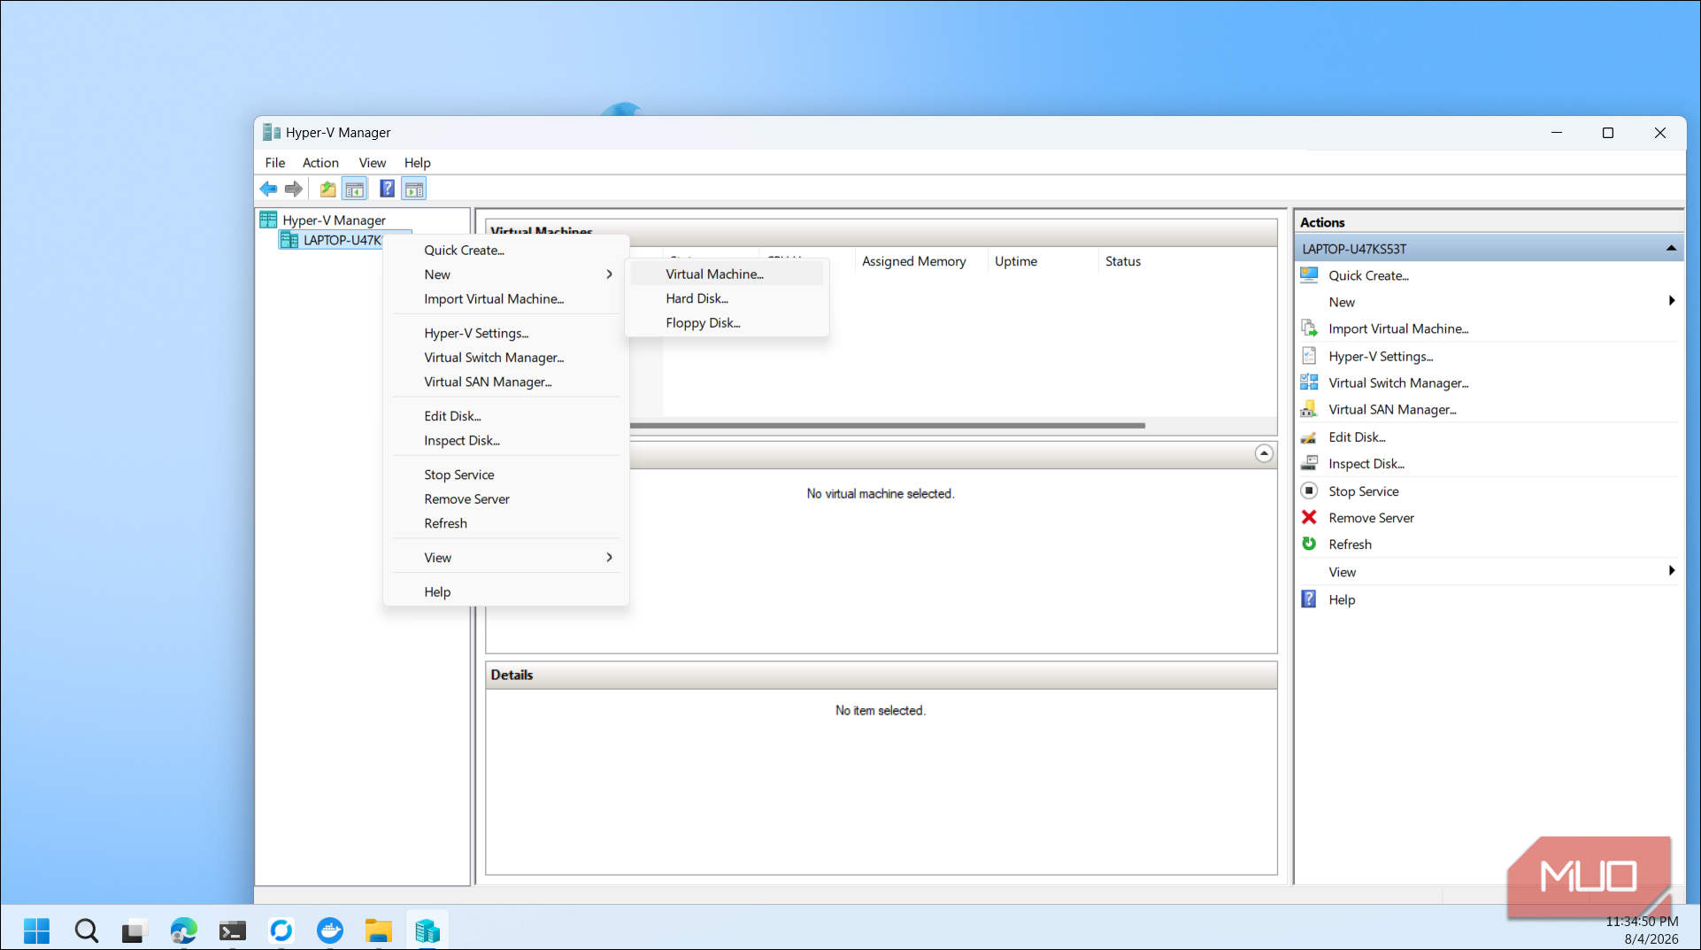This screenshot has width=1701, height=950.
Task: Click the Help icon in Actions pane
Action: pos(1309,599)
